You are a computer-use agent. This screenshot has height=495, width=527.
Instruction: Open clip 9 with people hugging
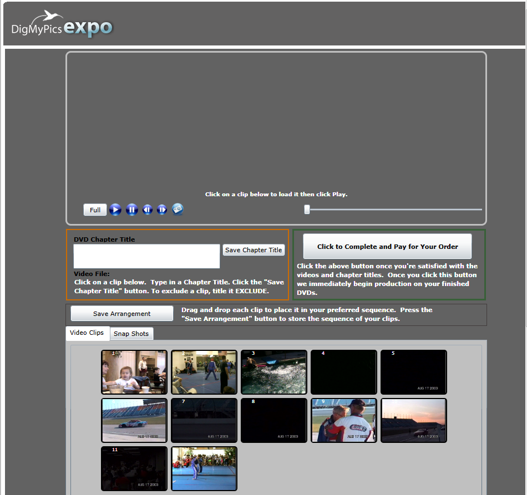pyautogui.click(x=343, y=420)
